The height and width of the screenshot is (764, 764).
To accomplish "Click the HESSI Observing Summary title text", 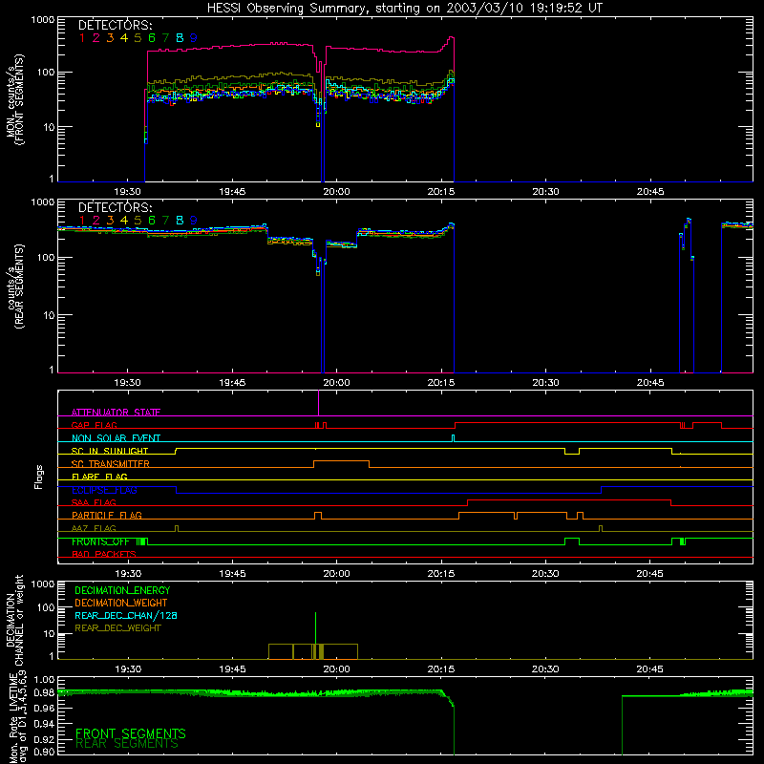I will coord(404,8).
